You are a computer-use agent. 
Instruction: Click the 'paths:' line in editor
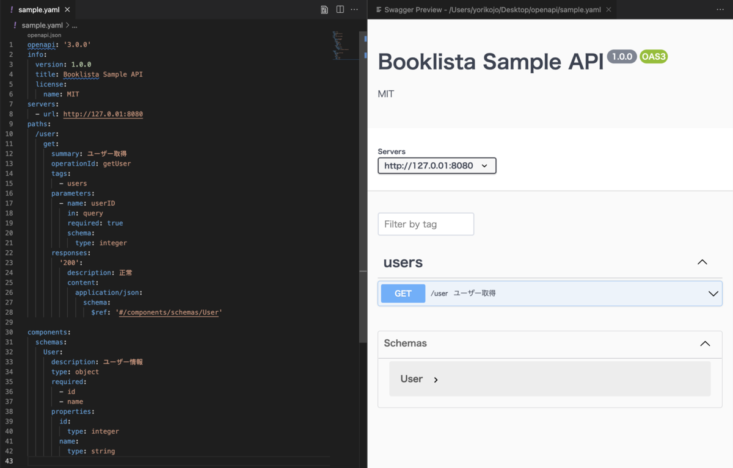click(x=39, y=124)
